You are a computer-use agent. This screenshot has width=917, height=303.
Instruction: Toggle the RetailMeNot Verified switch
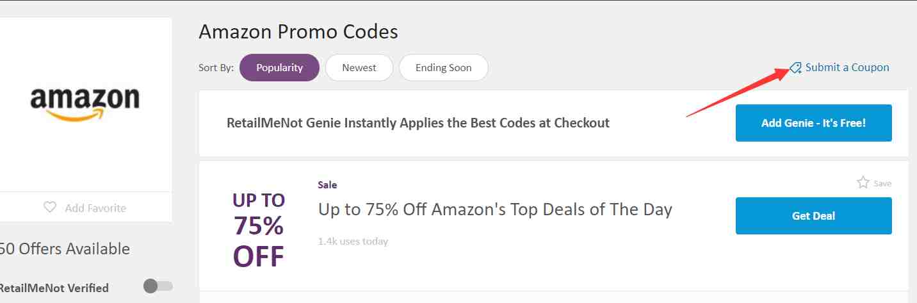tap(158, 286)
